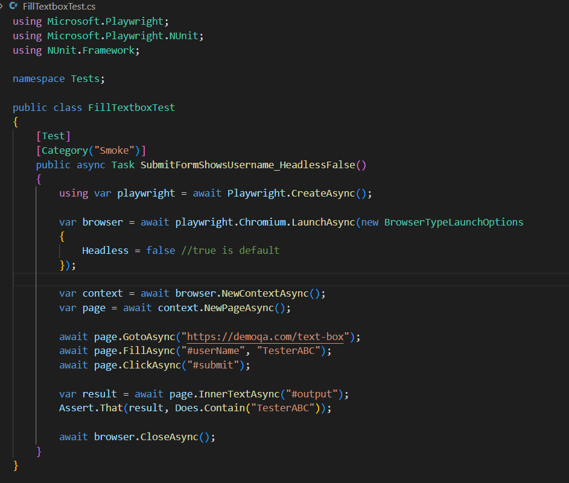The image size is (569, 483).
Task: Expand the breadcrumb chevron before the file icon
Action: pos(3,6)
